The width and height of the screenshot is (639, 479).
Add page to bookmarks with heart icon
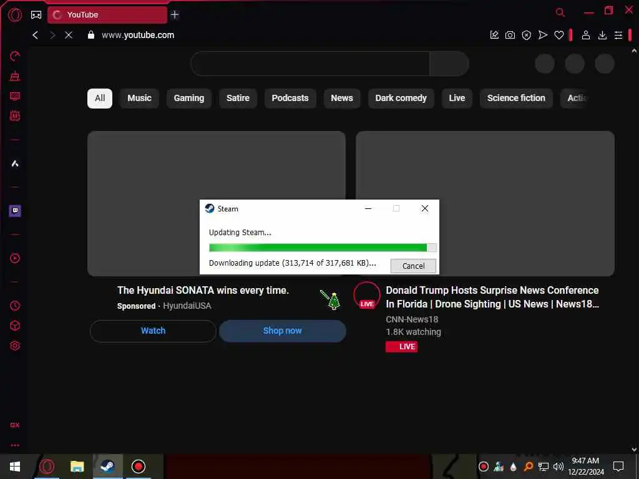pos(559,36)
